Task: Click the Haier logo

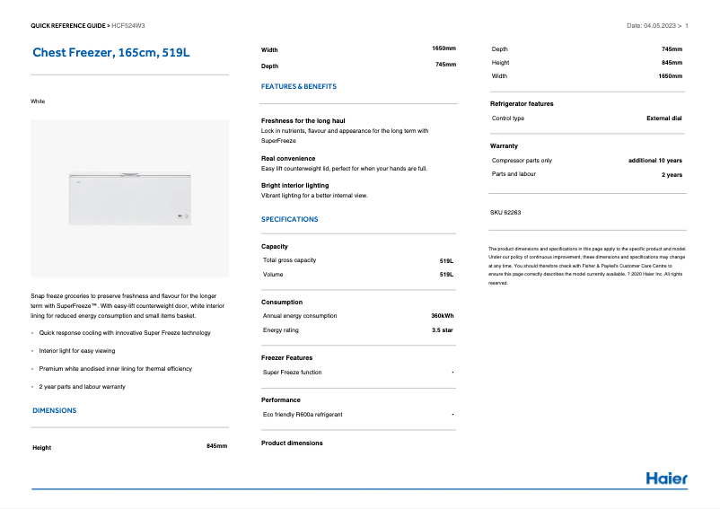Action: 666,478
